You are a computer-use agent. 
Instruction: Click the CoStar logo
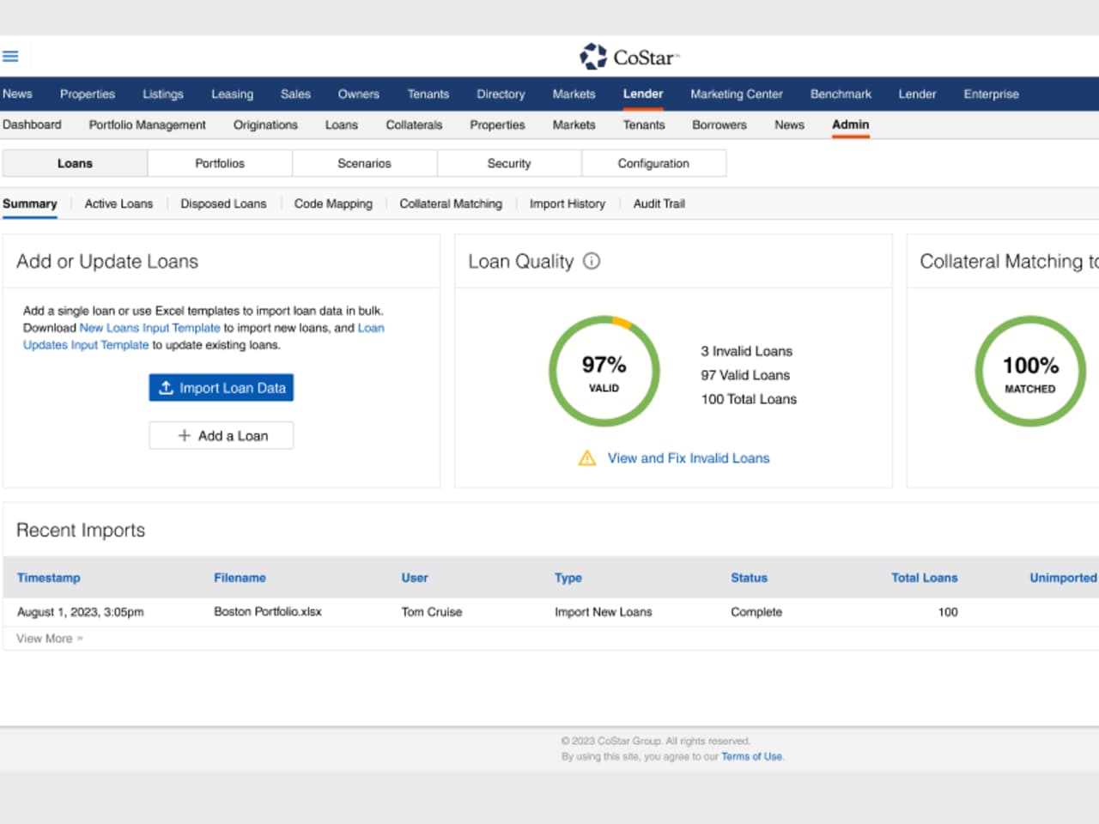click(628, 56)
